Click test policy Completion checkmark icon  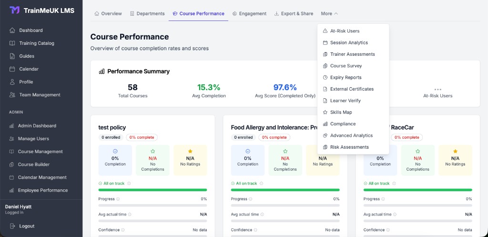[x=115, y=151]
